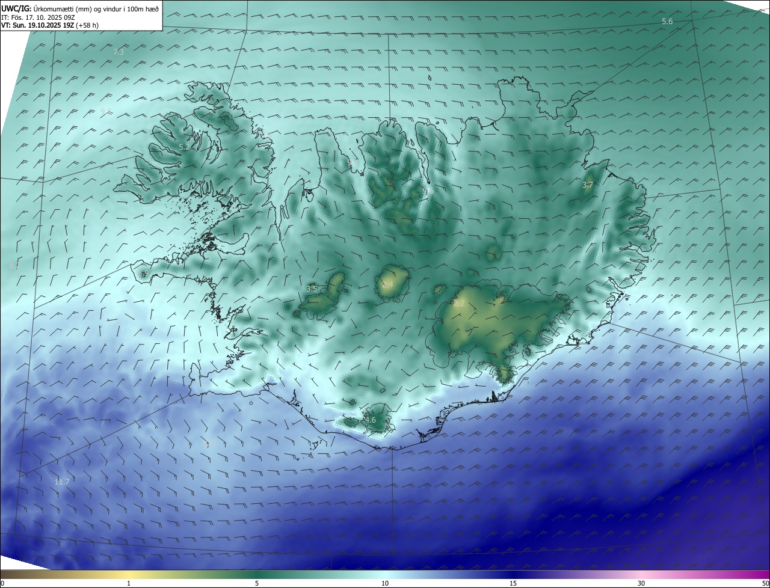Click the 5.2 value over the Westfjords
770x588 pixels.
point(184,147)
